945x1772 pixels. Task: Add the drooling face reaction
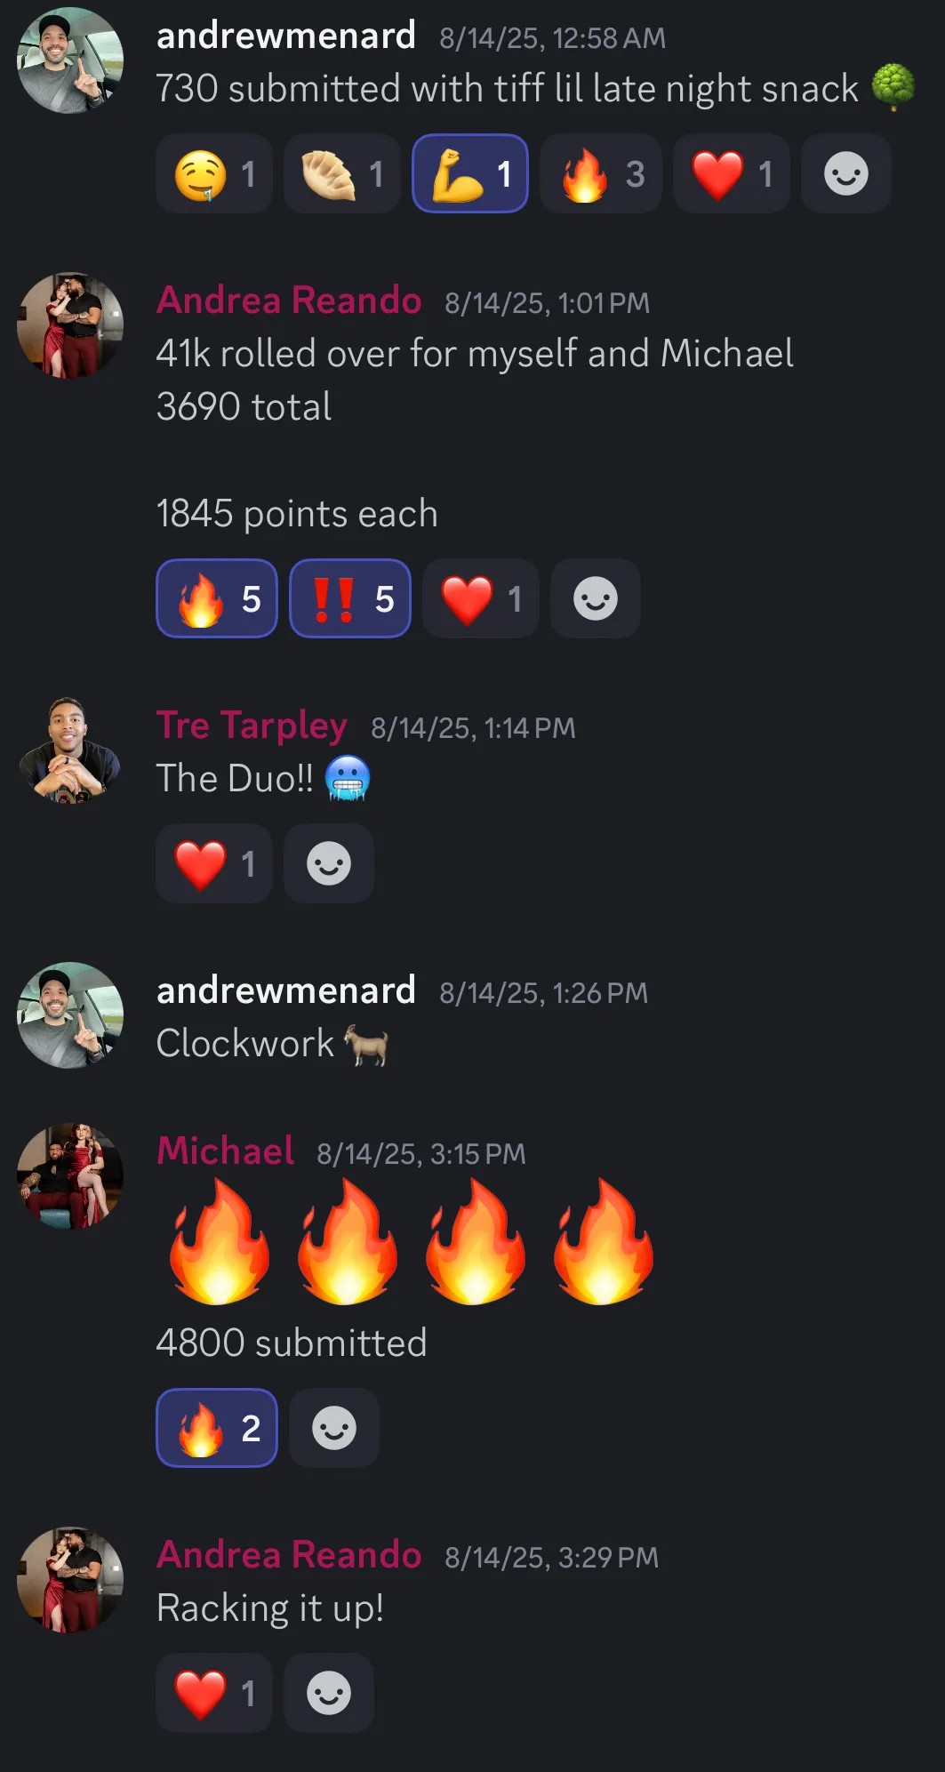pyautogui.click(x=214, y=173)
